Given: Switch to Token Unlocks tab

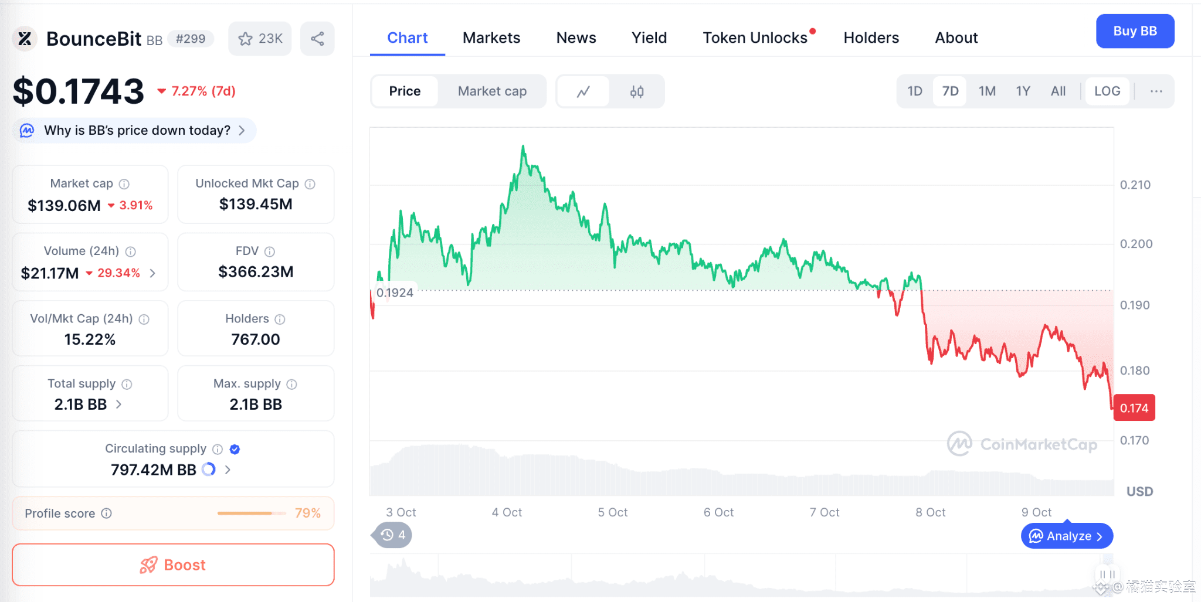Looking at the screenshot, I should tap(755, 38).
